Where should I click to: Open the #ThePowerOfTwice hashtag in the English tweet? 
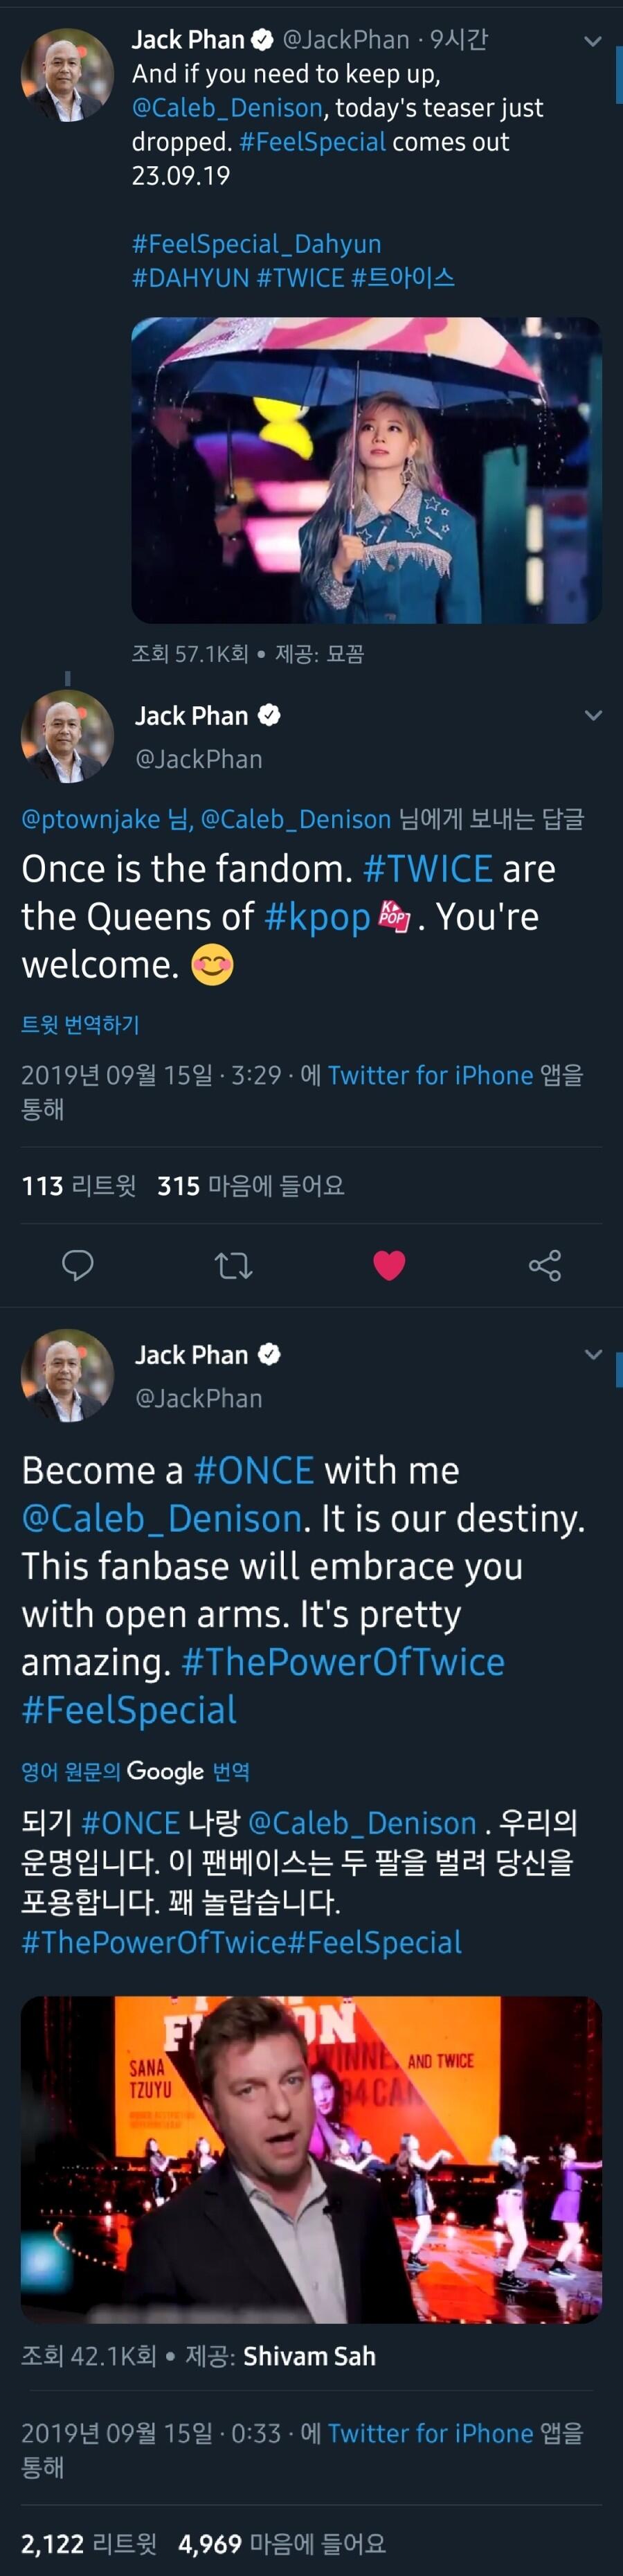(x=343, y=1662)
